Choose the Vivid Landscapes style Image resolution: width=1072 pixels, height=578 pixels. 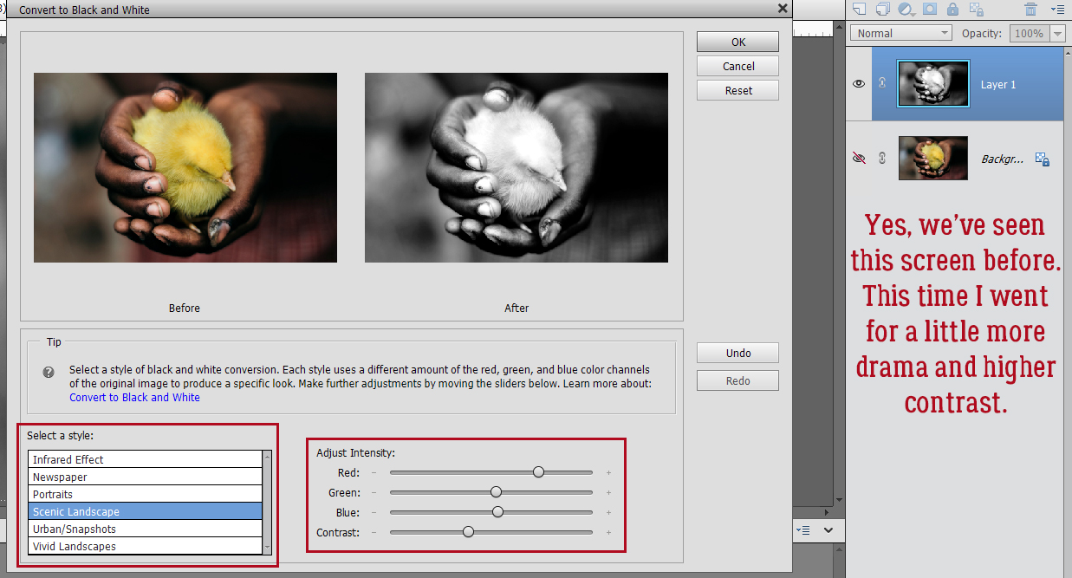pos(145,546)
